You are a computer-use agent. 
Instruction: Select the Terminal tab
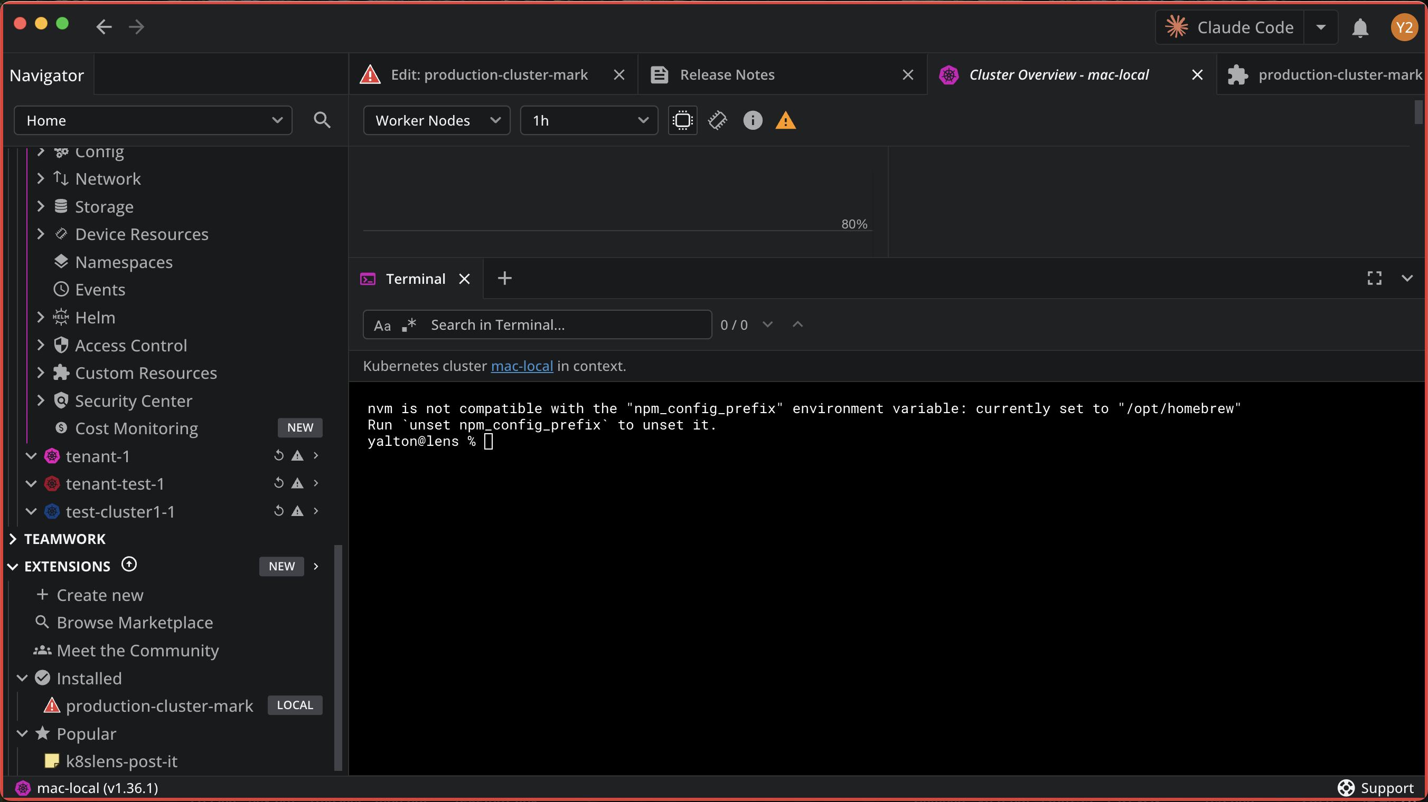click(415, 279)
